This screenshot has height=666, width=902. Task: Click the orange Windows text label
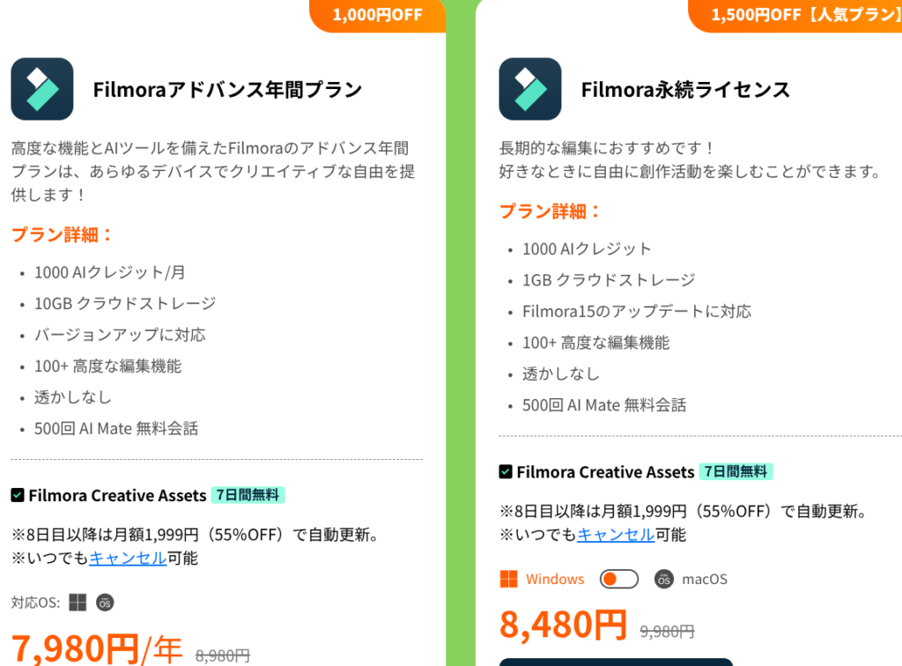pos(555,579)
